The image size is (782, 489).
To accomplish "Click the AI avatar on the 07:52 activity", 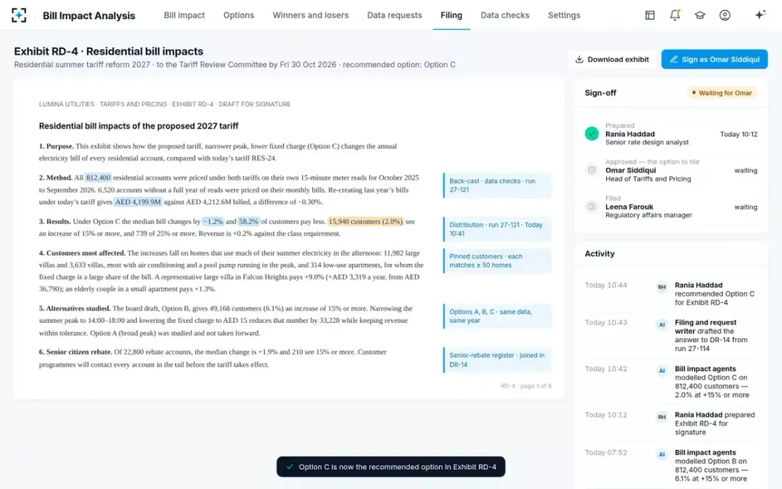I will [661, 454].
